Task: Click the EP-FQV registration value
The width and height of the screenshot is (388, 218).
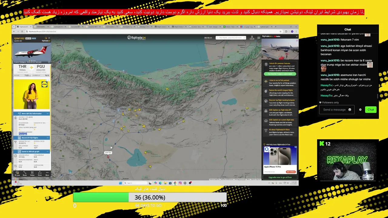Action: click(22, 125)
